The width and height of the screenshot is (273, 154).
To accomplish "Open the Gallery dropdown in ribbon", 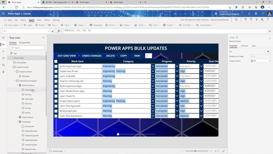I will 81,25.
